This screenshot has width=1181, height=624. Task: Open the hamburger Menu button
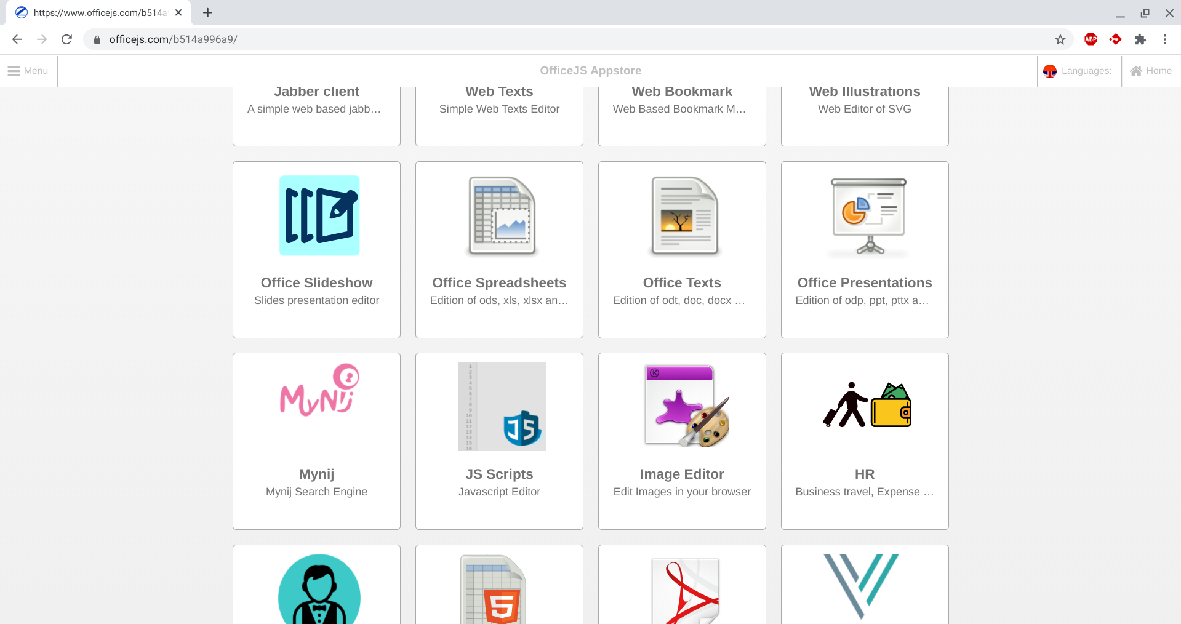click(x=28, y=71)
